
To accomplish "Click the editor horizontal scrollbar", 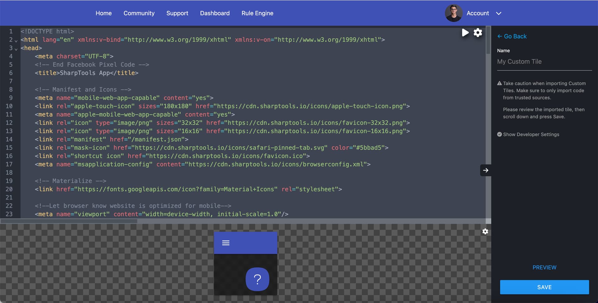I will [x=69, y=221].
